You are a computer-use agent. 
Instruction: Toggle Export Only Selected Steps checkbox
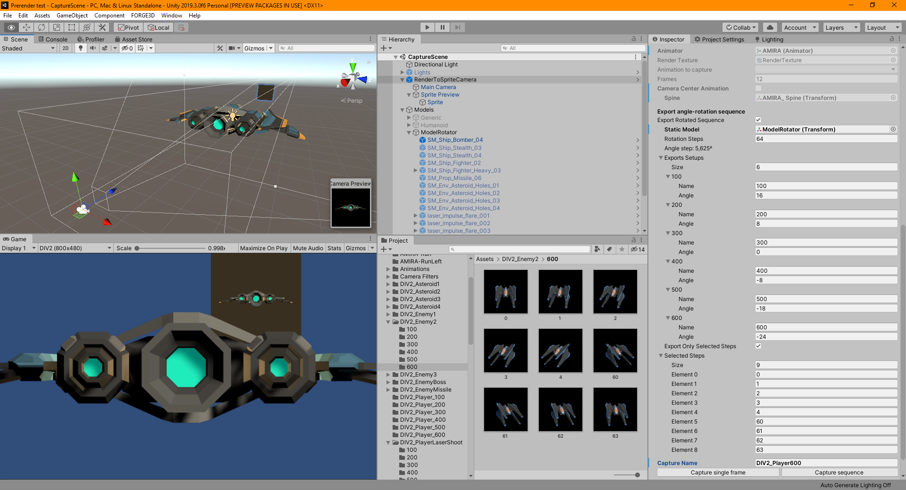coord(758,346)
